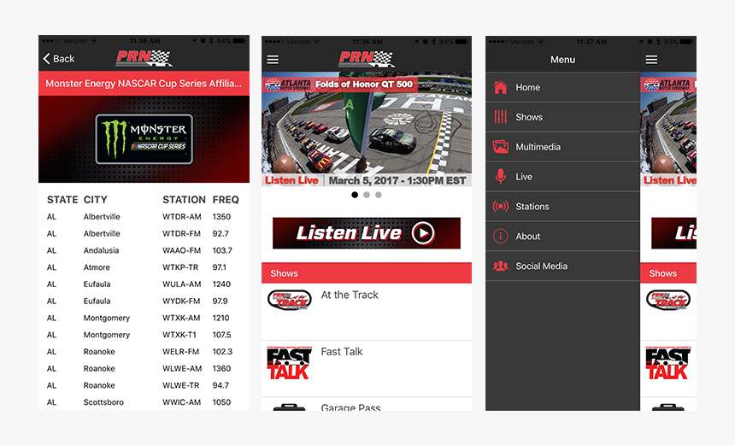This screenshot has width=735, height=445.
Task: Click frequency 103.7 value
Action: tap(222, 250)
